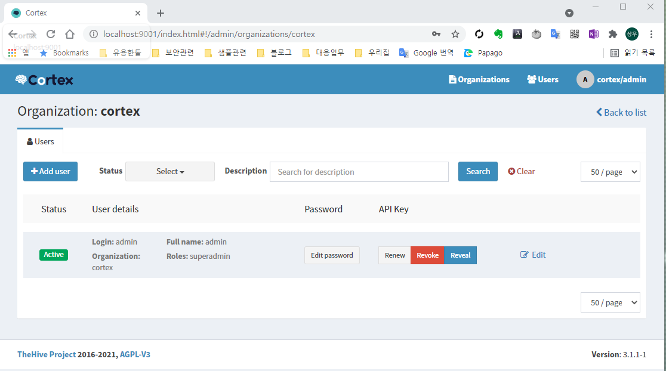Open the OneNote clipper extension

click(x=594, y=34)
